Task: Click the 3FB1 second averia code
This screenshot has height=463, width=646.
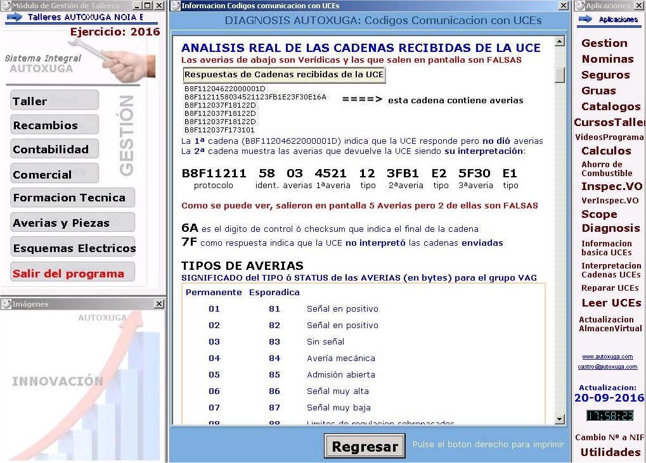Action: 403,174
